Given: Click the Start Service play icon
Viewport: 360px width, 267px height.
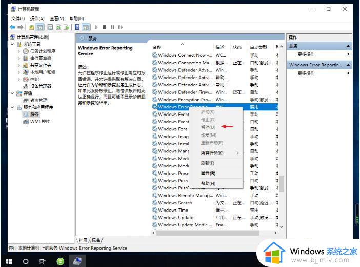Looking at the screenshot, I should 96,27.
